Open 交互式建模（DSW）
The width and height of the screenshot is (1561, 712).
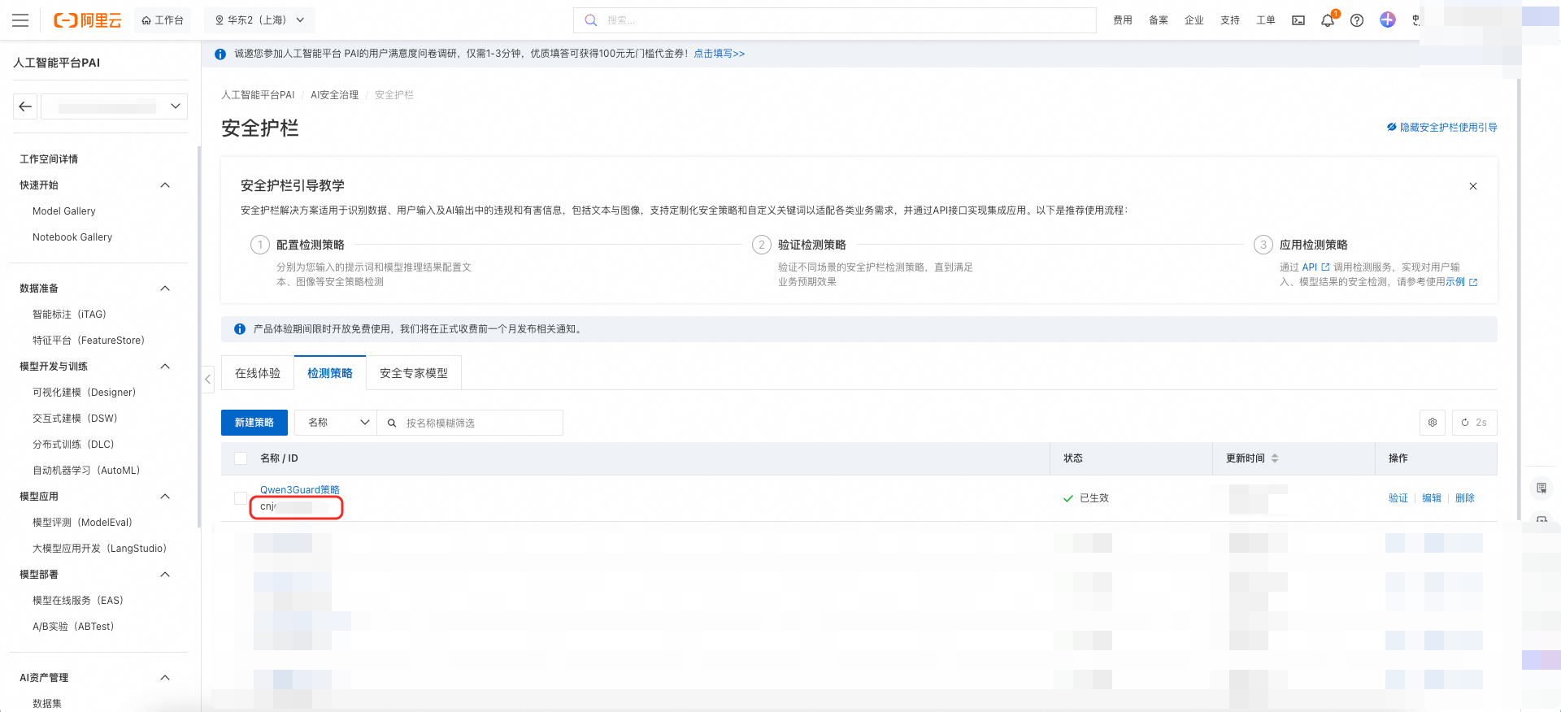point(75,419)
